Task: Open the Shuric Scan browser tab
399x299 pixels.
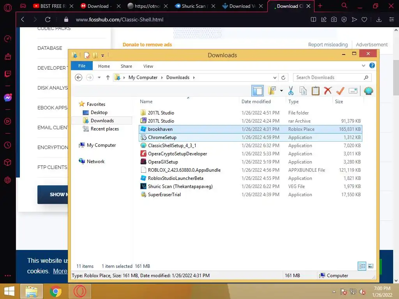Action: coord(195,6)
